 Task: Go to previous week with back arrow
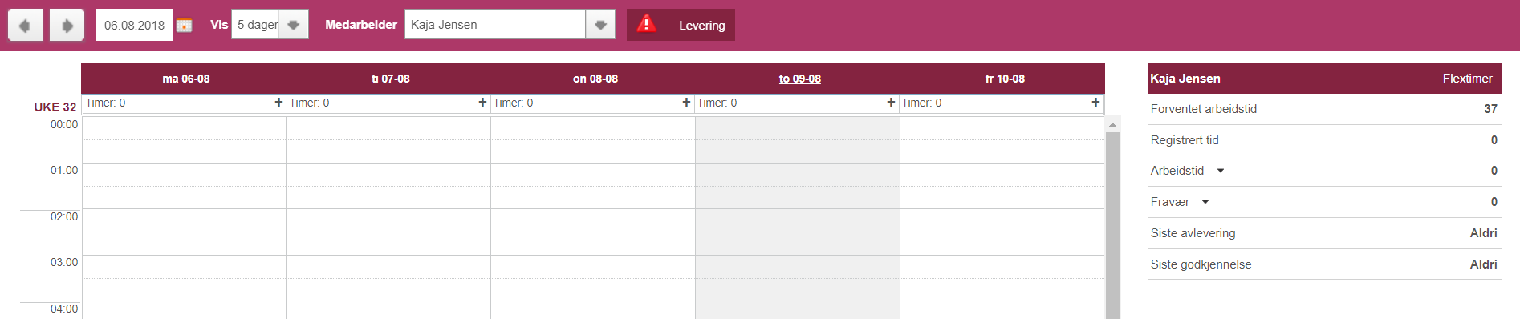point(25,25)
